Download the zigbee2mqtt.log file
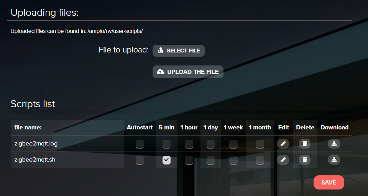The width and height of the screenshot is (368, 196). [334, 144]
